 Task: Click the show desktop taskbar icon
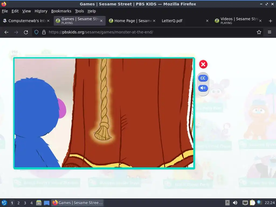(47, 203)
